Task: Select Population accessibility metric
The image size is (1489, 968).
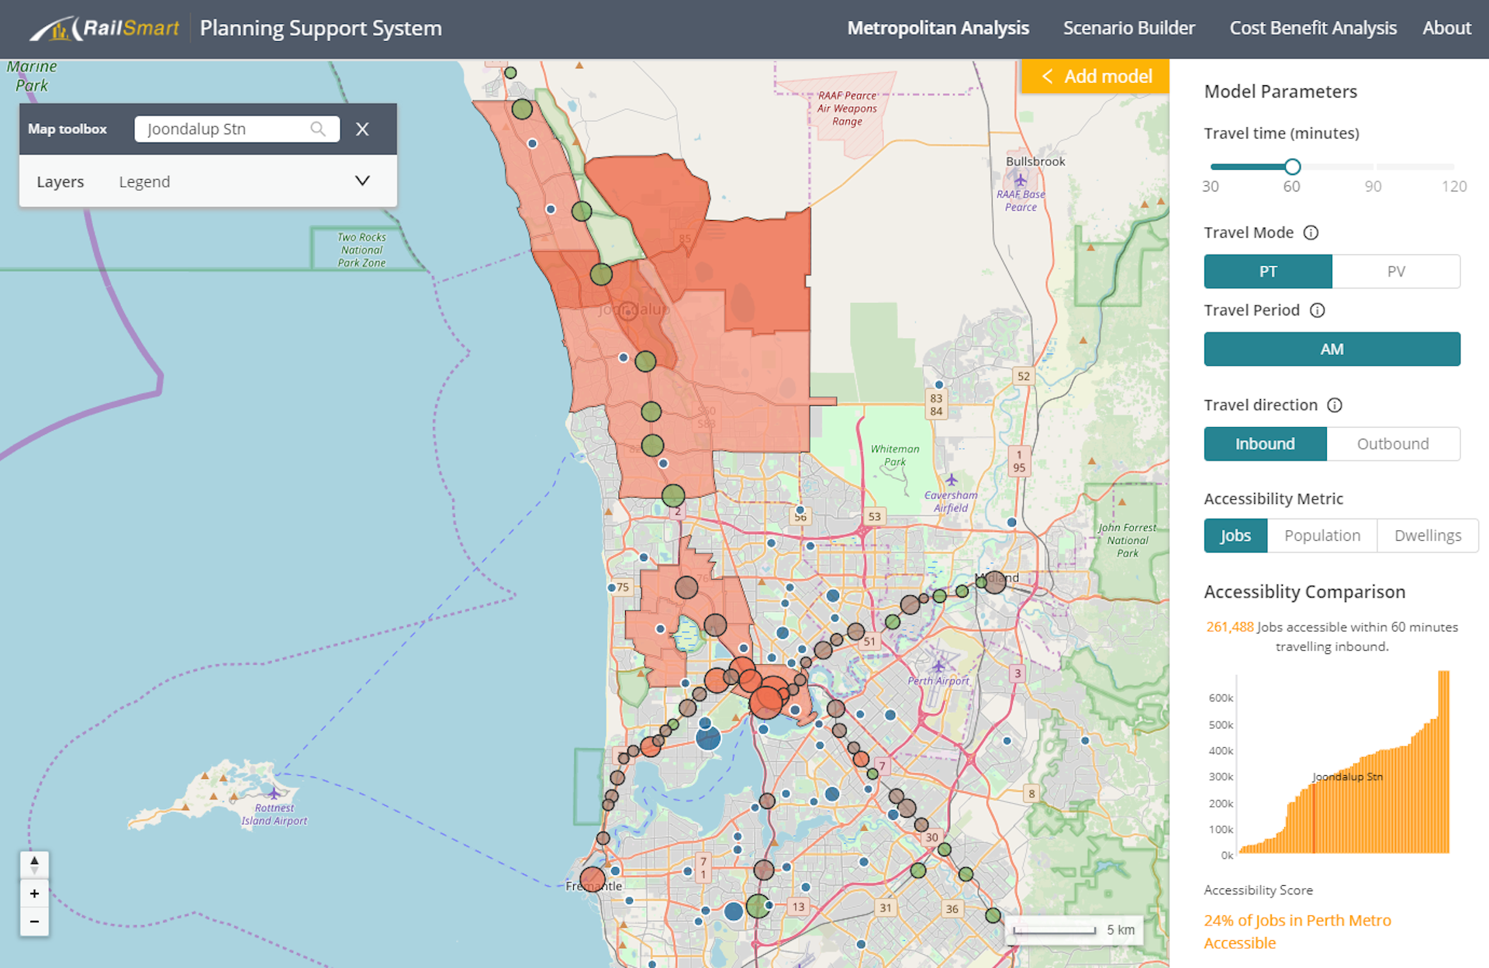Action: click(1321, 536)
